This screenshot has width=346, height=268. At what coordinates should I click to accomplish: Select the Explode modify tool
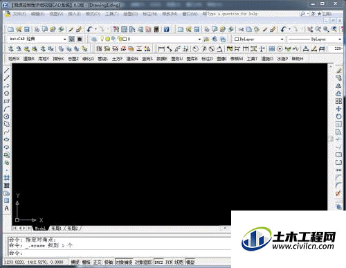coord(338,193)
